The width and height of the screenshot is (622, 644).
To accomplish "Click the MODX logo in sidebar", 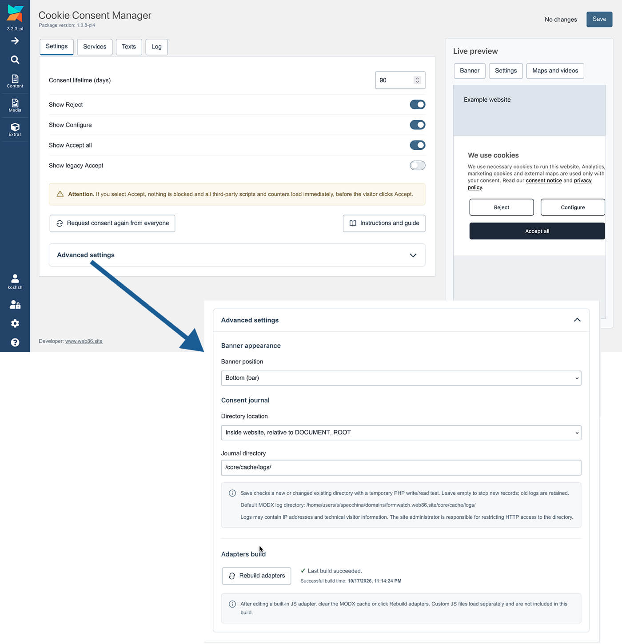I will tap(15, 13).
